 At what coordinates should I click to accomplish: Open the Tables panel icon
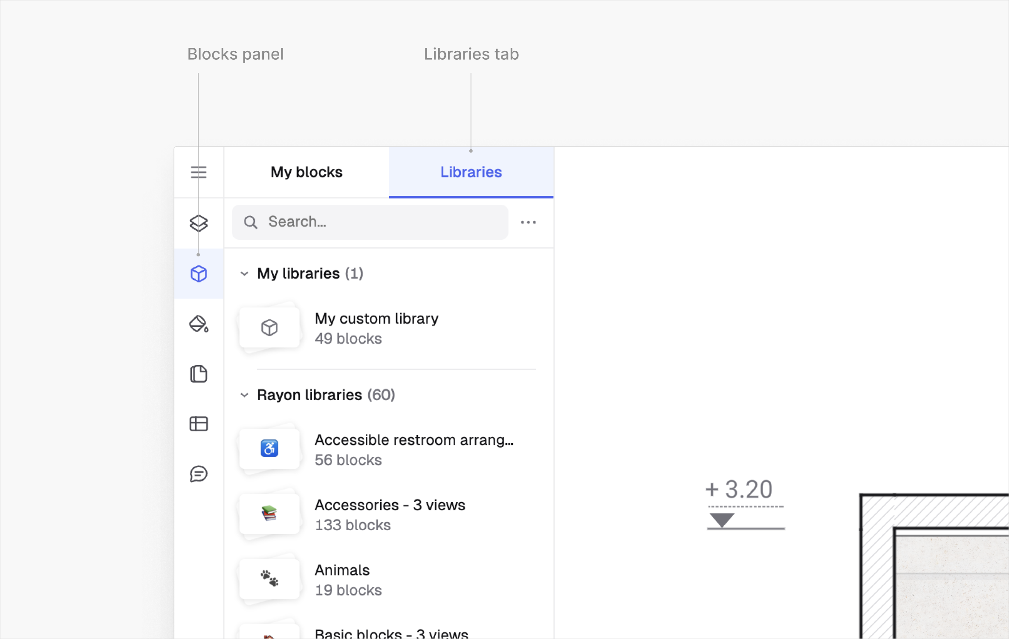198,424
